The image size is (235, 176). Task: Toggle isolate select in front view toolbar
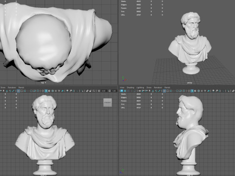click(83, 91)
